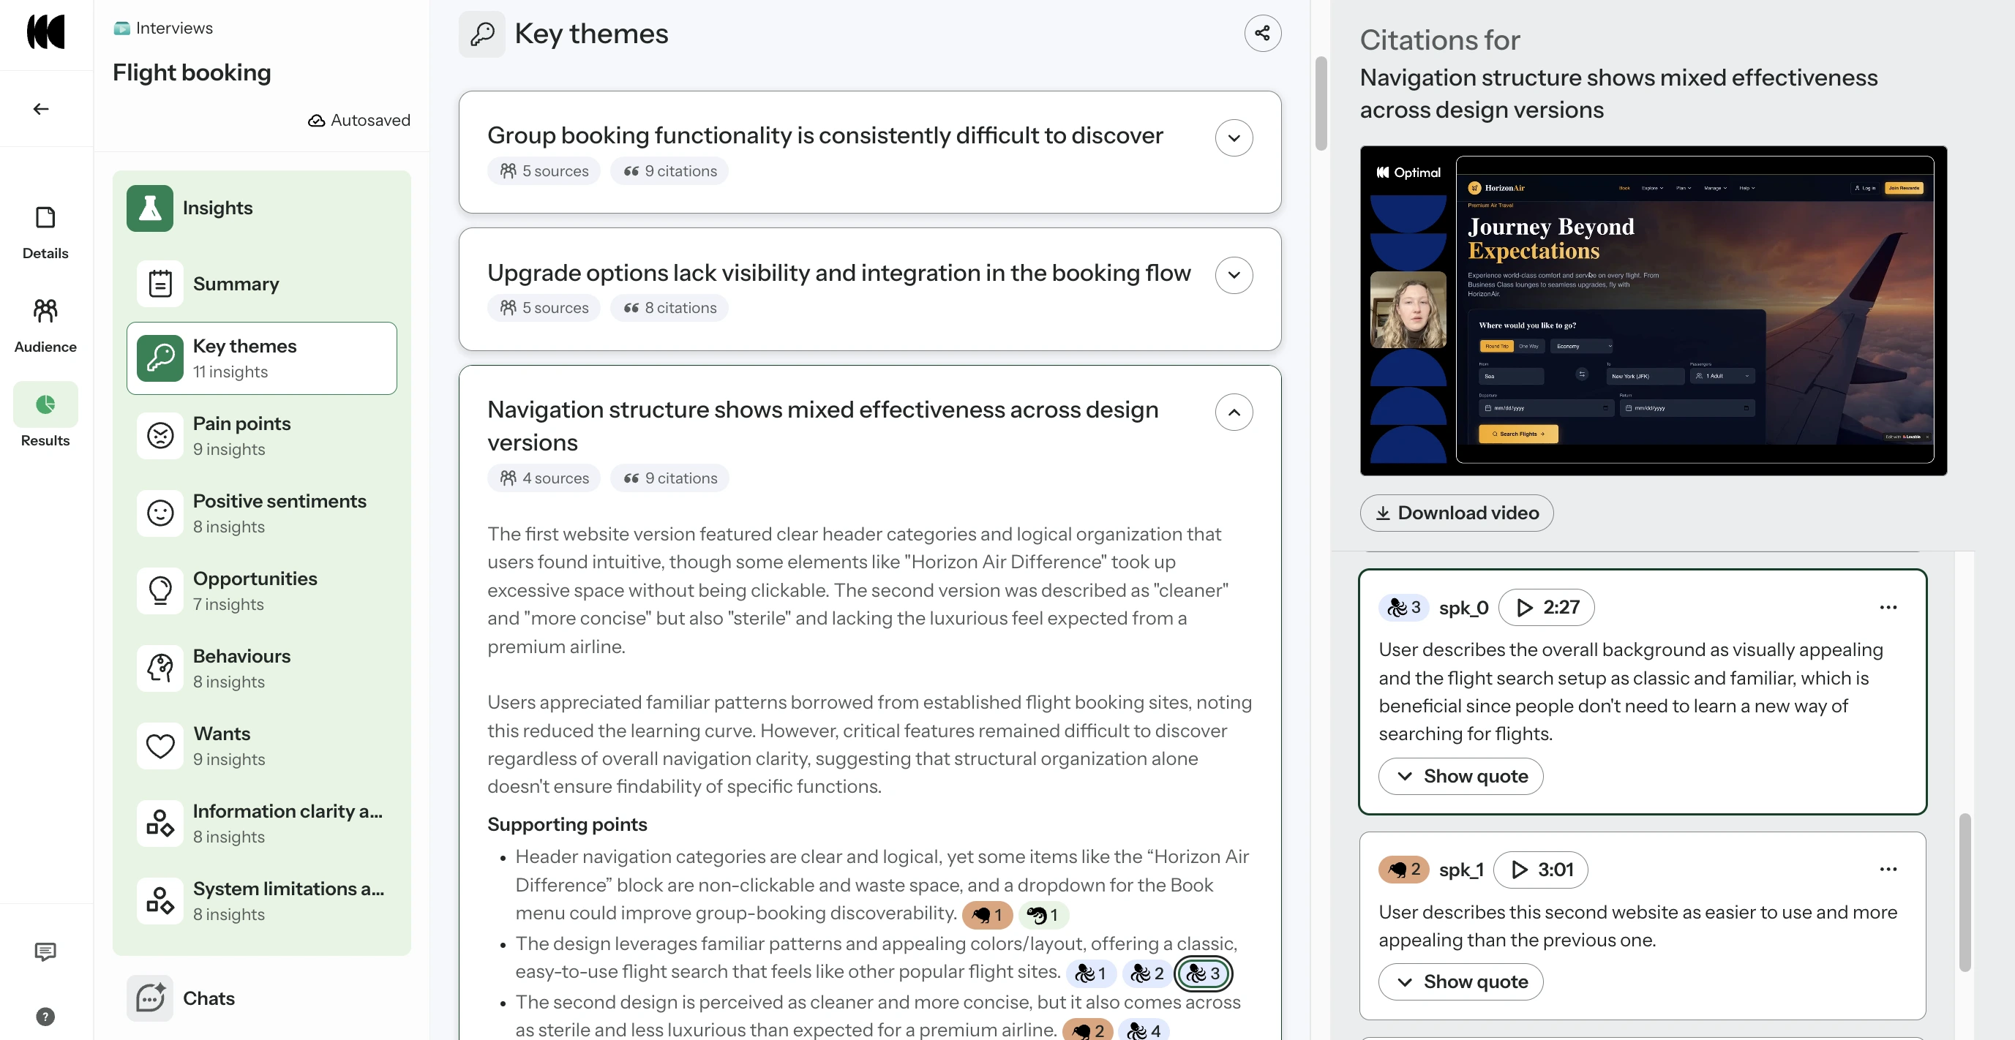Viewport: 2015px width, 1040px height.
Task: Expand the Group booking functionality theme
Action: tap(1234, 138)
